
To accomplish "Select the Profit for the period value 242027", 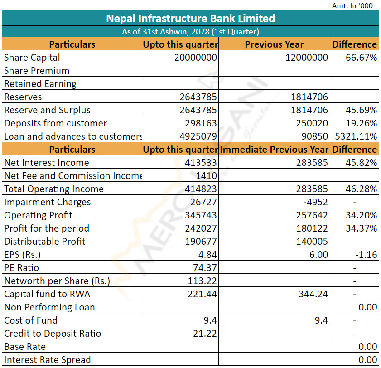I will [201, 228].
